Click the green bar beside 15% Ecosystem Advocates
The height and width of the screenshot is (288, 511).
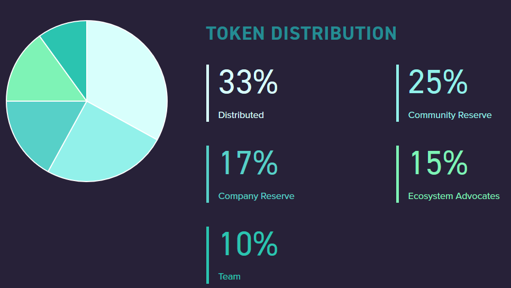397,174
